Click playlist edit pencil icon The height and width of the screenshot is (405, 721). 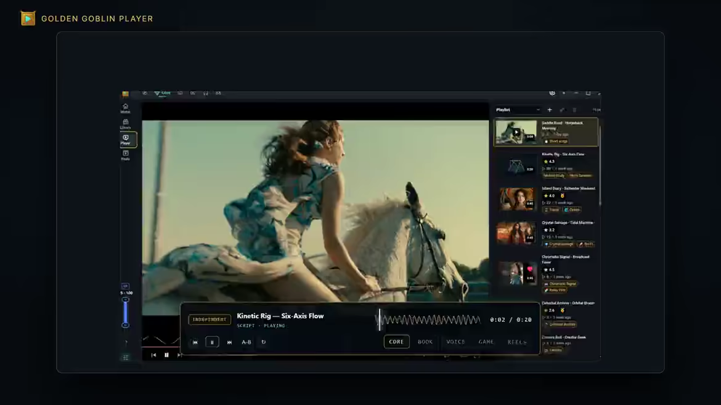pos(562,110)
